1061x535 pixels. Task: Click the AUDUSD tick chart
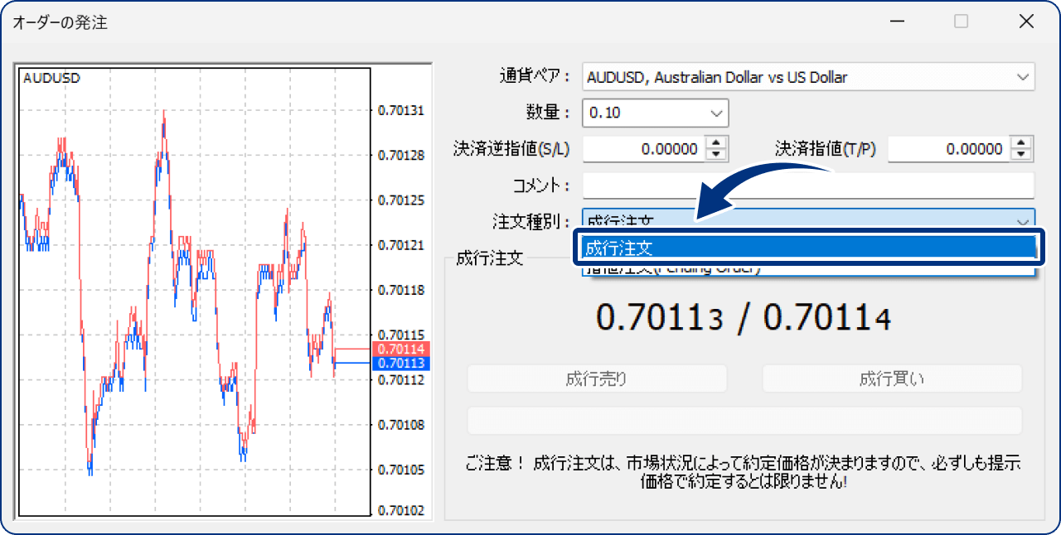pos(195,290)
